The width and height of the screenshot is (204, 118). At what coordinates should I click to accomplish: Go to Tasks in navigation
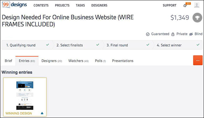coord(80,5)
